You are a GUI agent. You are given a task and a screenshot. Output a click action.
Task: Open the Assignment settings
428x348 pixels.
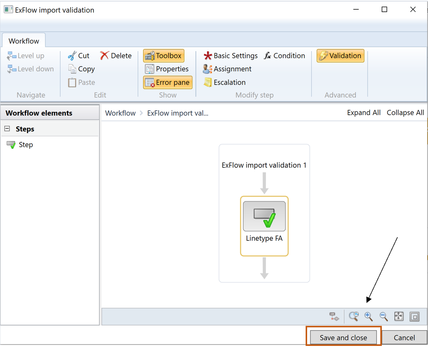tap(227, 69)
